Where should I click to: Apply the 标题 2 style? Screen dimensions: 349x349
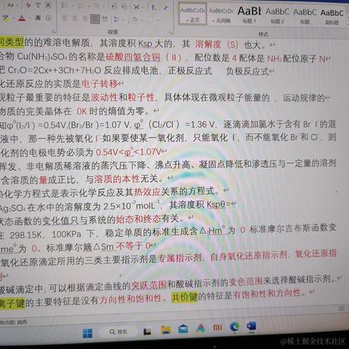point(278,15)
